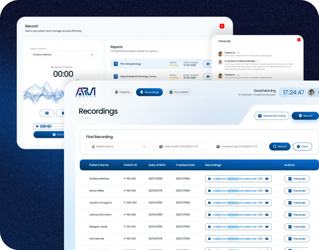Image resolution: width=319 pixels, height=250 pixels.
Task: Switch to the Recordings tab
Action: coord(149,92)
